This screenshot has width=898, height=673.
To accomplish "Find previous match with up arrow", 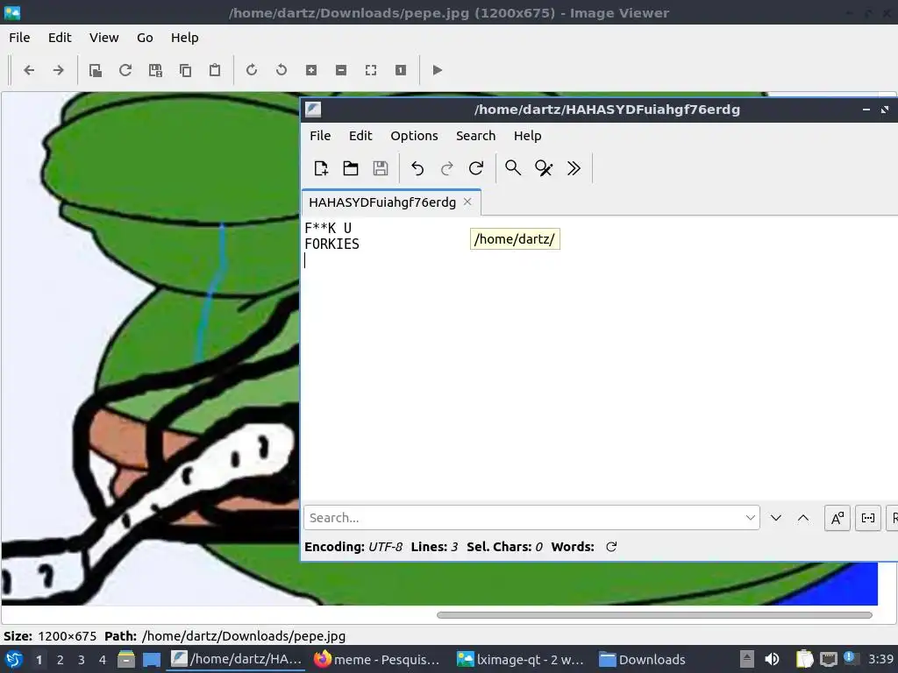I will pyautogui.click(x=803, y=518).
